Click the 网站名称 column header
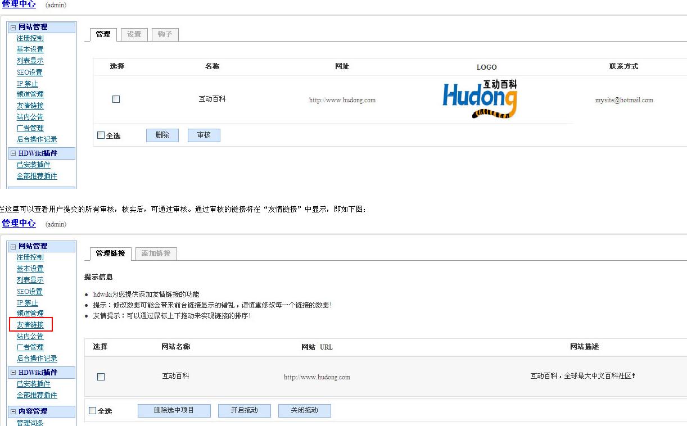Image resolution: width=687 pixels, height=426 pixels. point(175,347)
